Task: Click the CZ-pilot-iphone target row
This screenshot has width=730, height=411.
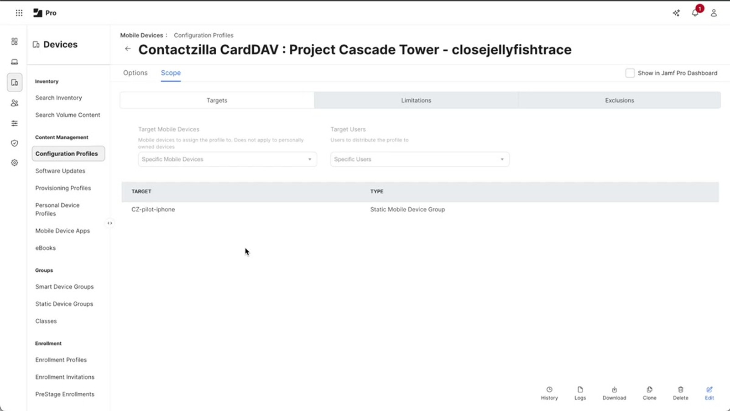Action: tap(420, 210)
